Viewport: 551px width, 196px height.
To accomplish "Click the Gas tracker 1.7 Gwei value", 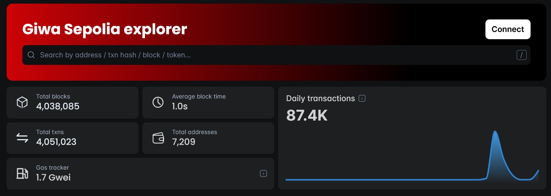I will point(53,178).
